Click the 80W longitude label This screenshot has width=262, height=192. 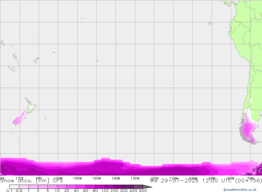click(231, 178)
